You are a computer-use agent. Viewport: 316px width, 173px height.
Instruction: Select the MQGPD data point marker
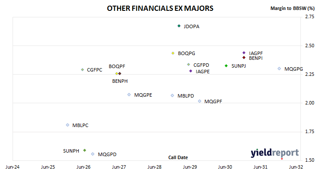point(93,154)
